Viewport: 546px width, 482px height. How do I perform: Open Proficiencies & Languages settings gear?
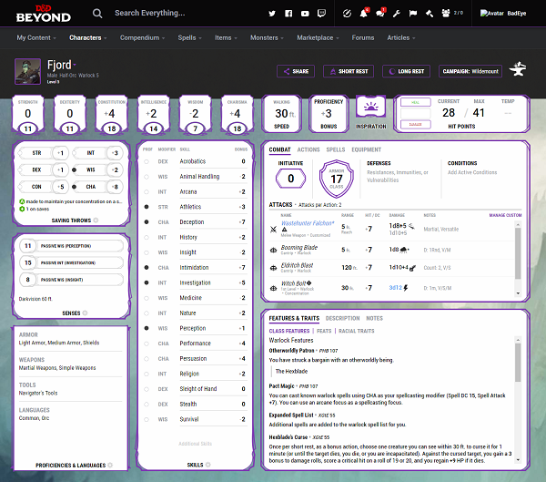pos(110,466)
